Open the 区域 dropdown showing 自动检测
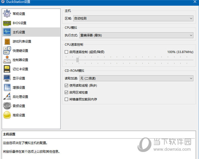The width and height of the screenshot is (199, 159). tap(133, 18)
